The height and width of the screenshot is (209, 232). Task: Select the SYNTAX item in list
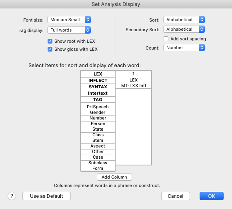[98, 87]
